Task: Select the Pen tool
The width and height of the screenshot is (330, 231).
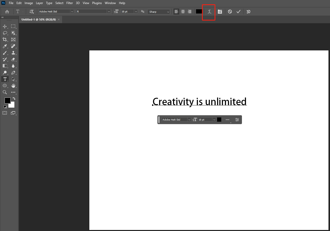Action: coord(13,73)
